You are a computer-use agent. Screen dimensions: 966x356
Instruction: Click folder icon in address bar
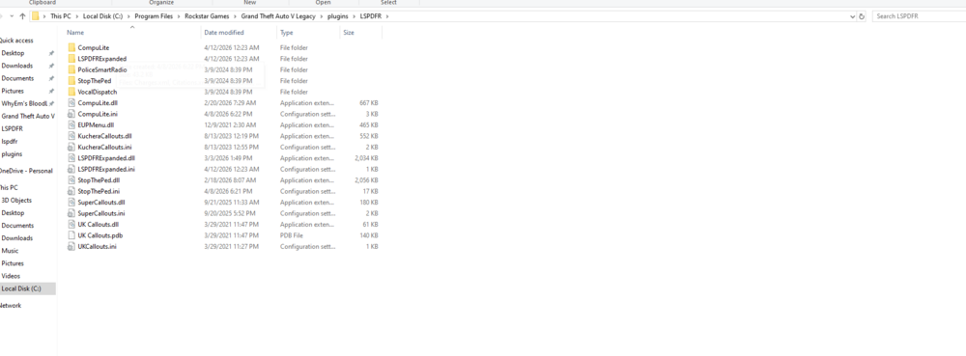(x=36, y=16)
